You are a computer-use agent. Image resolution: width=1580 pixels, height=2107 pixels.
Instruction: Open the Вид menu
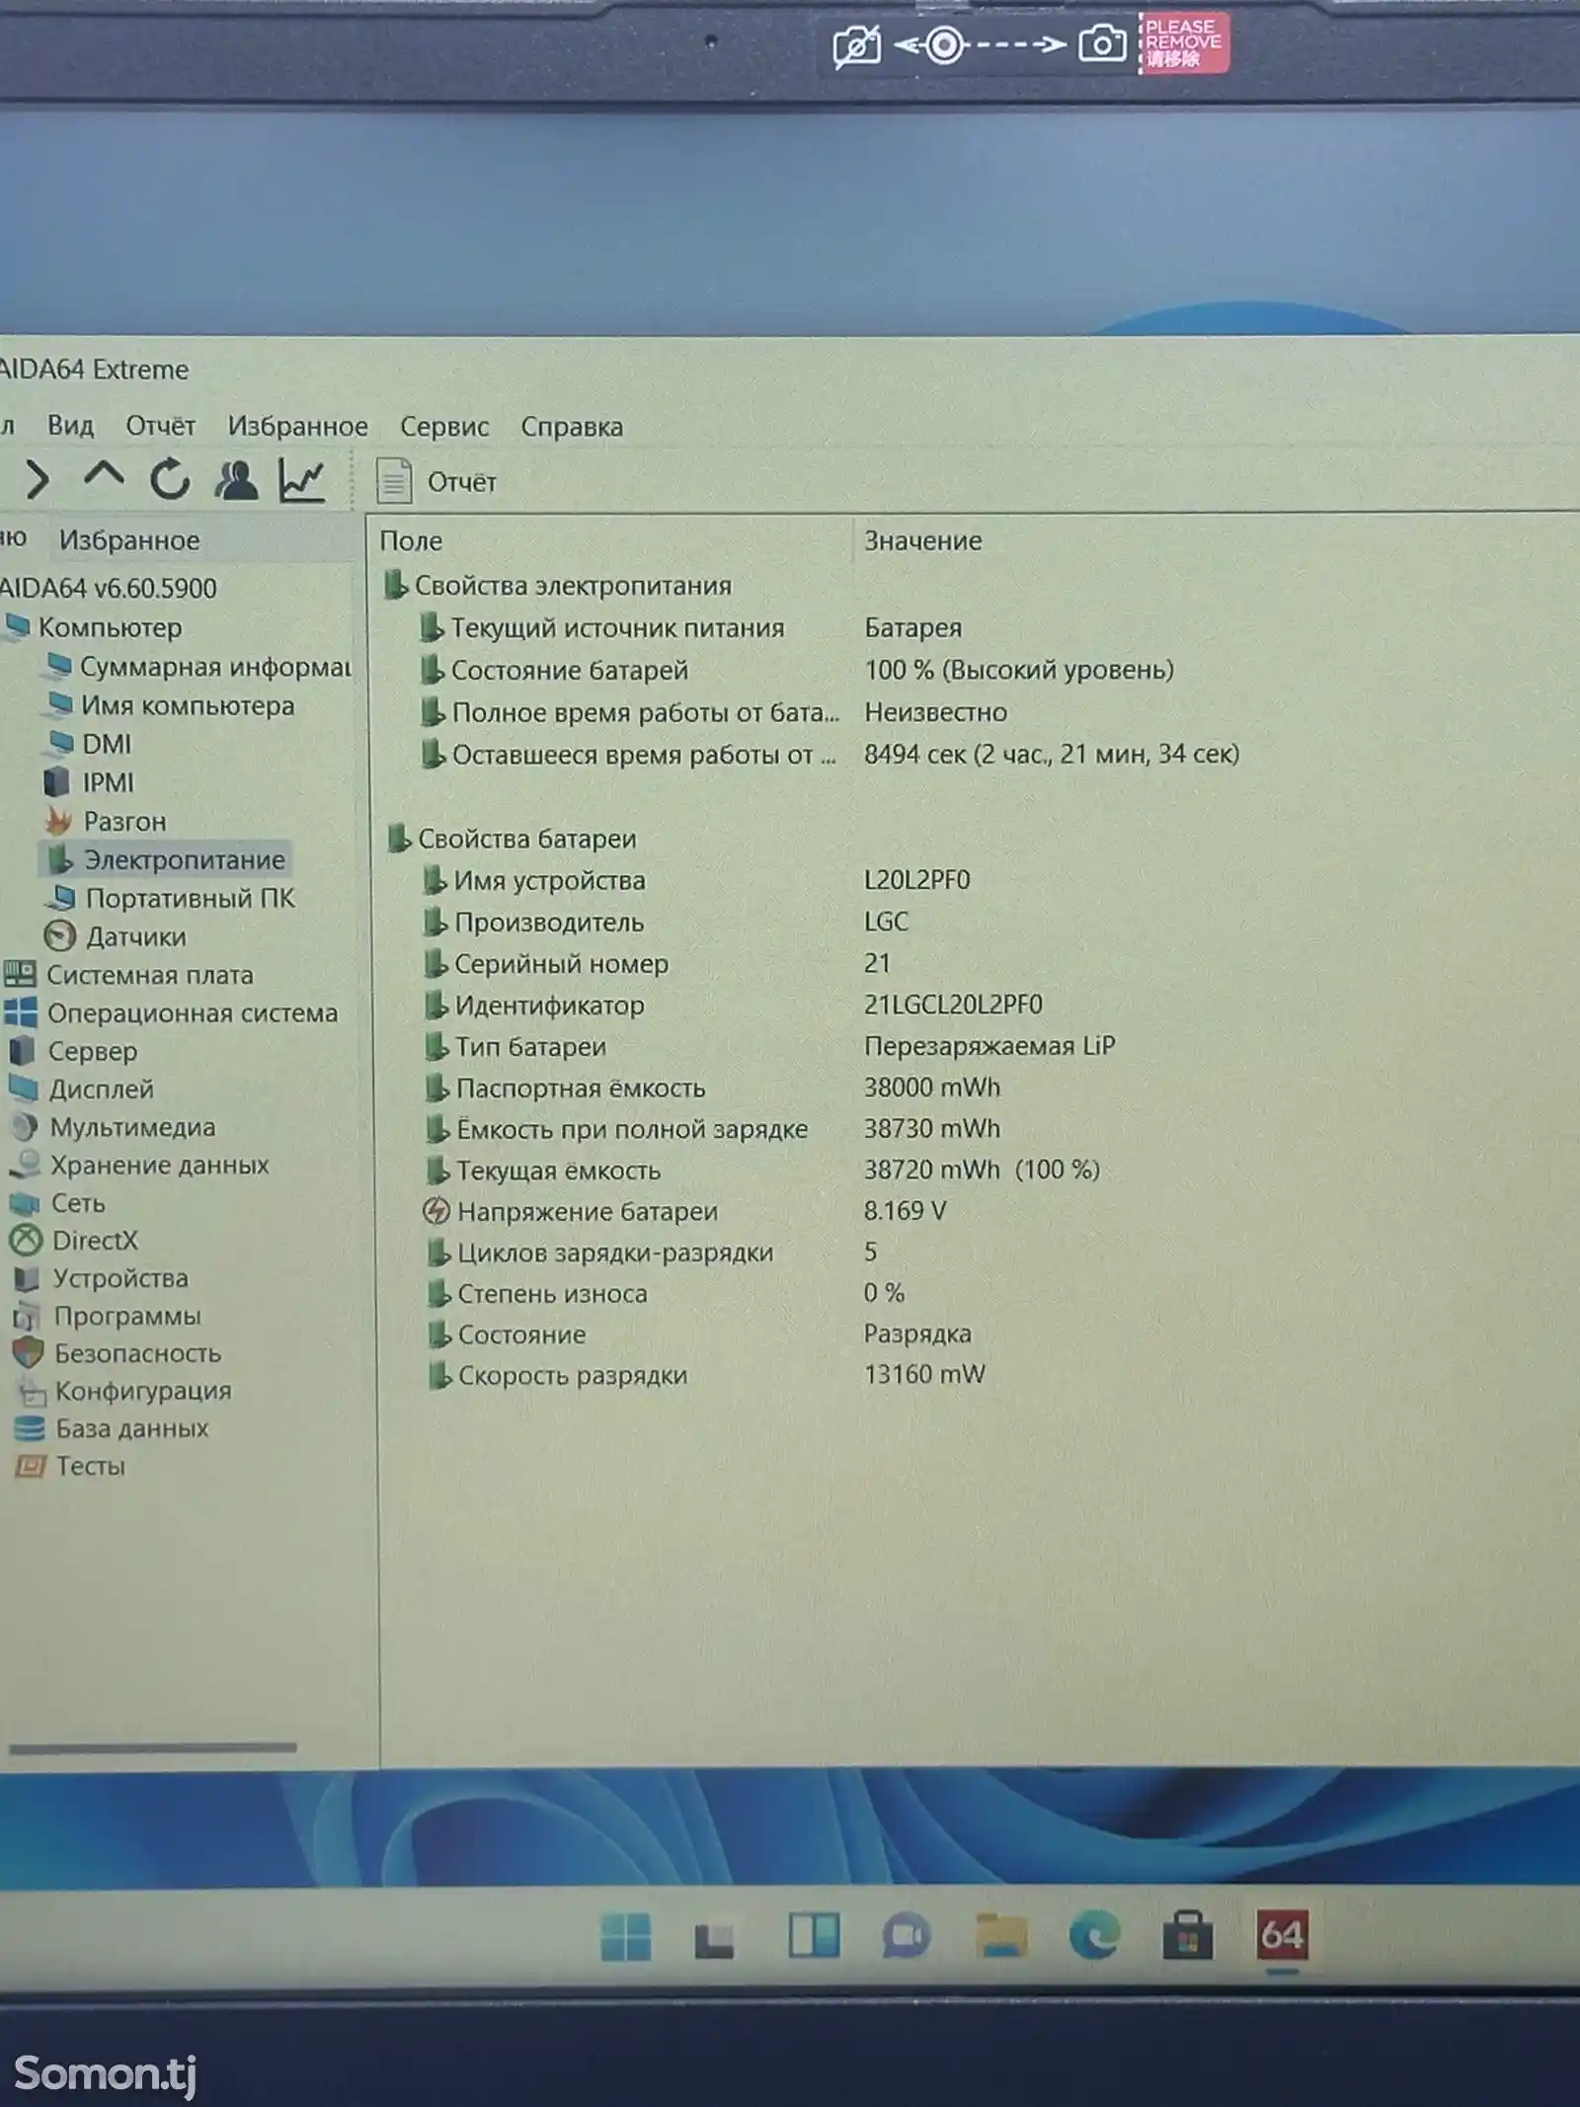tap(70, 426)
